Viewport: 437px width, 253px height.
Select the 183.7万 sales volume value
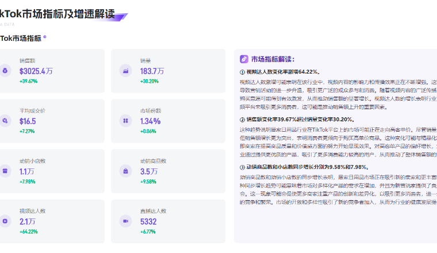pyautogui.click(x=152, y=71)
